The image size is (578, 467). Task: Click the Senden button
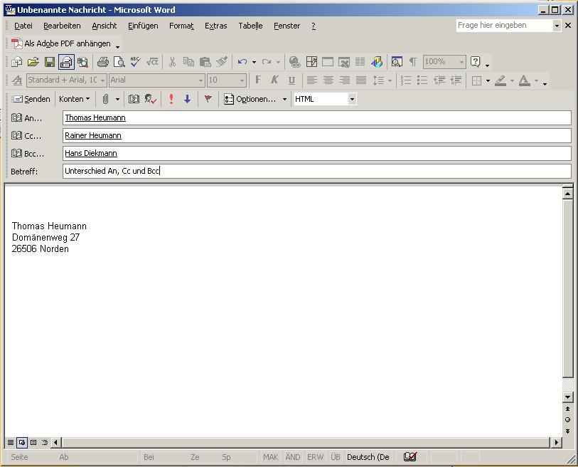(31, 99)
